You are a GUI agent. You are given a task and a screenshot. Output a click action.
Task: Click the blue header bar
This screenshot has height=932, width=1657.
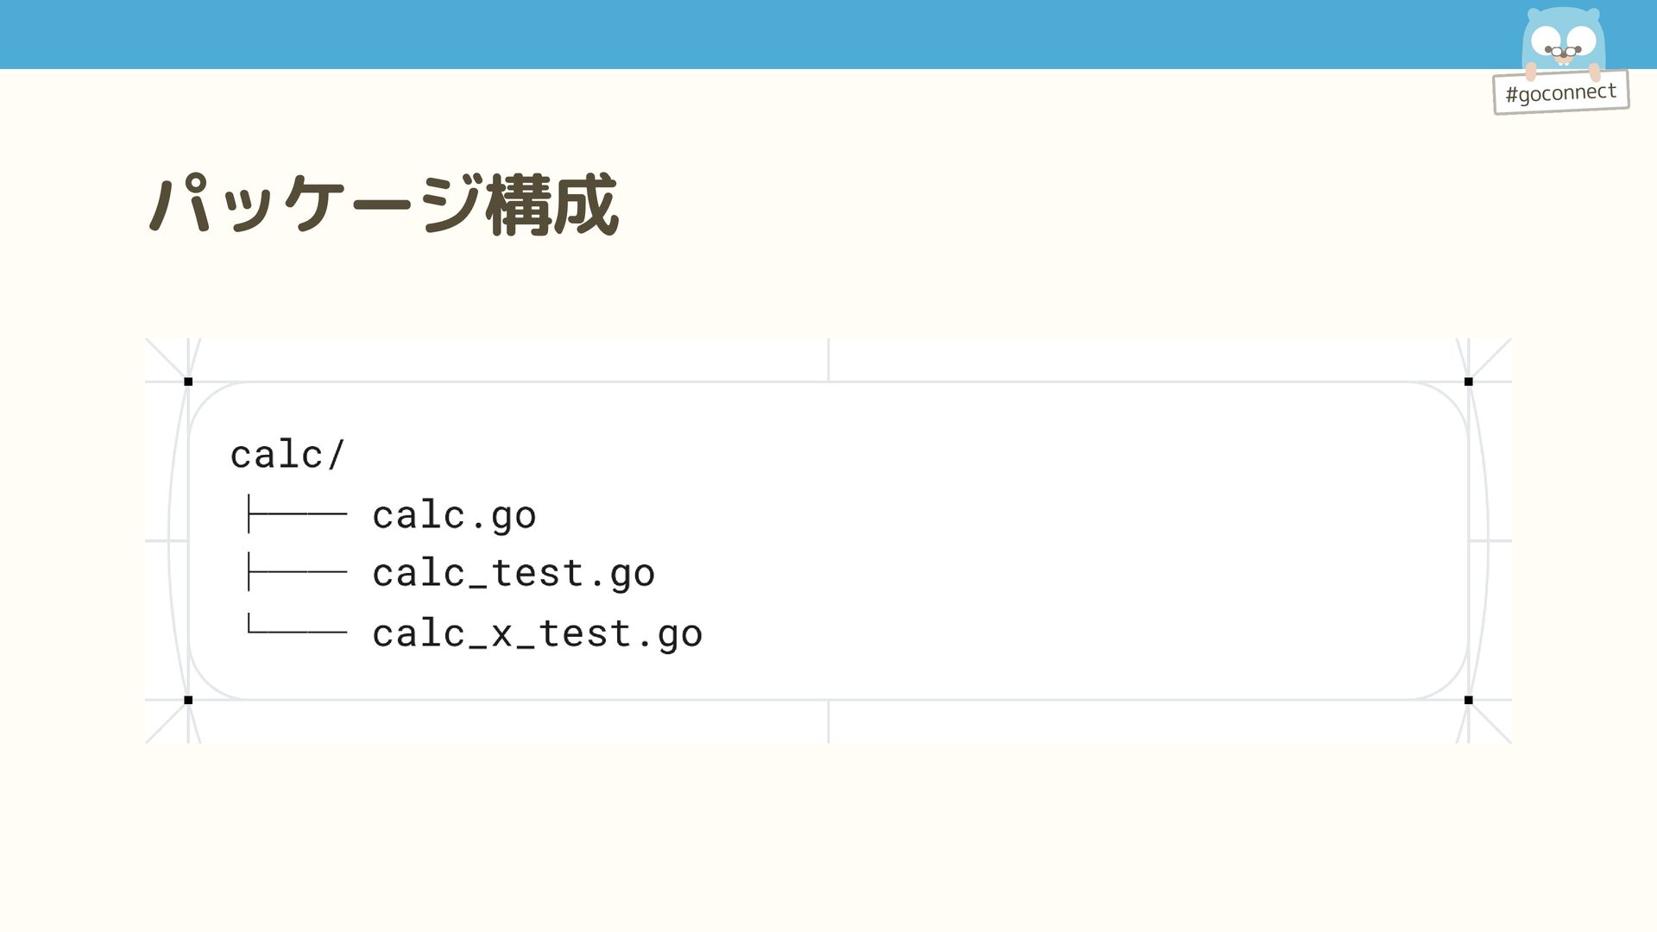click(742, 35)
